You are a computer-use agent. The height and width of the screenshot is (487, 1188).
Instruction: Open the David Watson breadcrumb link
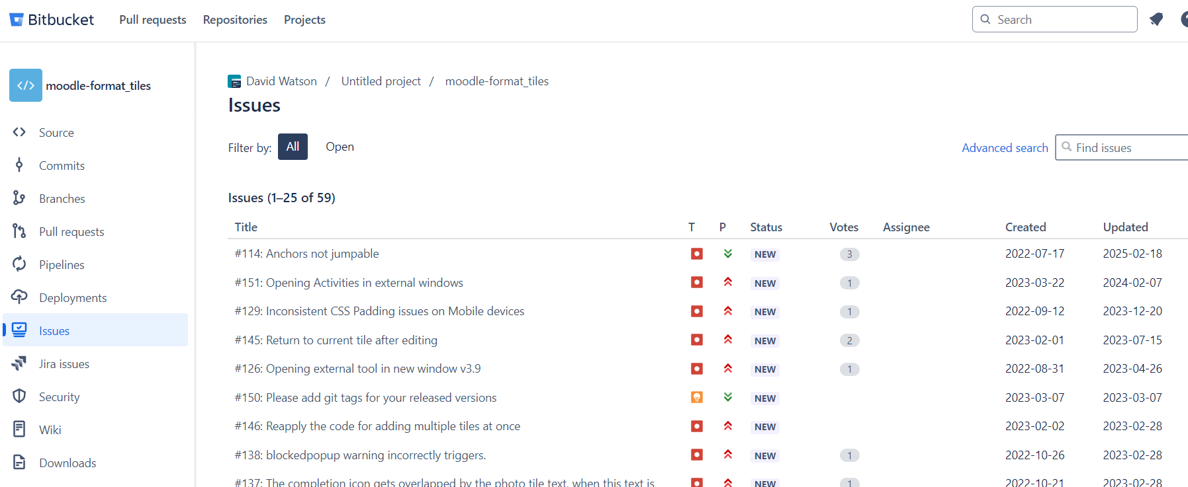pyautogui.click(x=281, y=81)
